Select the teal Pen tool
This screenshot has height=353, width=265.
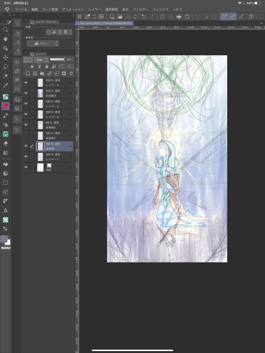click(x=5, y=97)
